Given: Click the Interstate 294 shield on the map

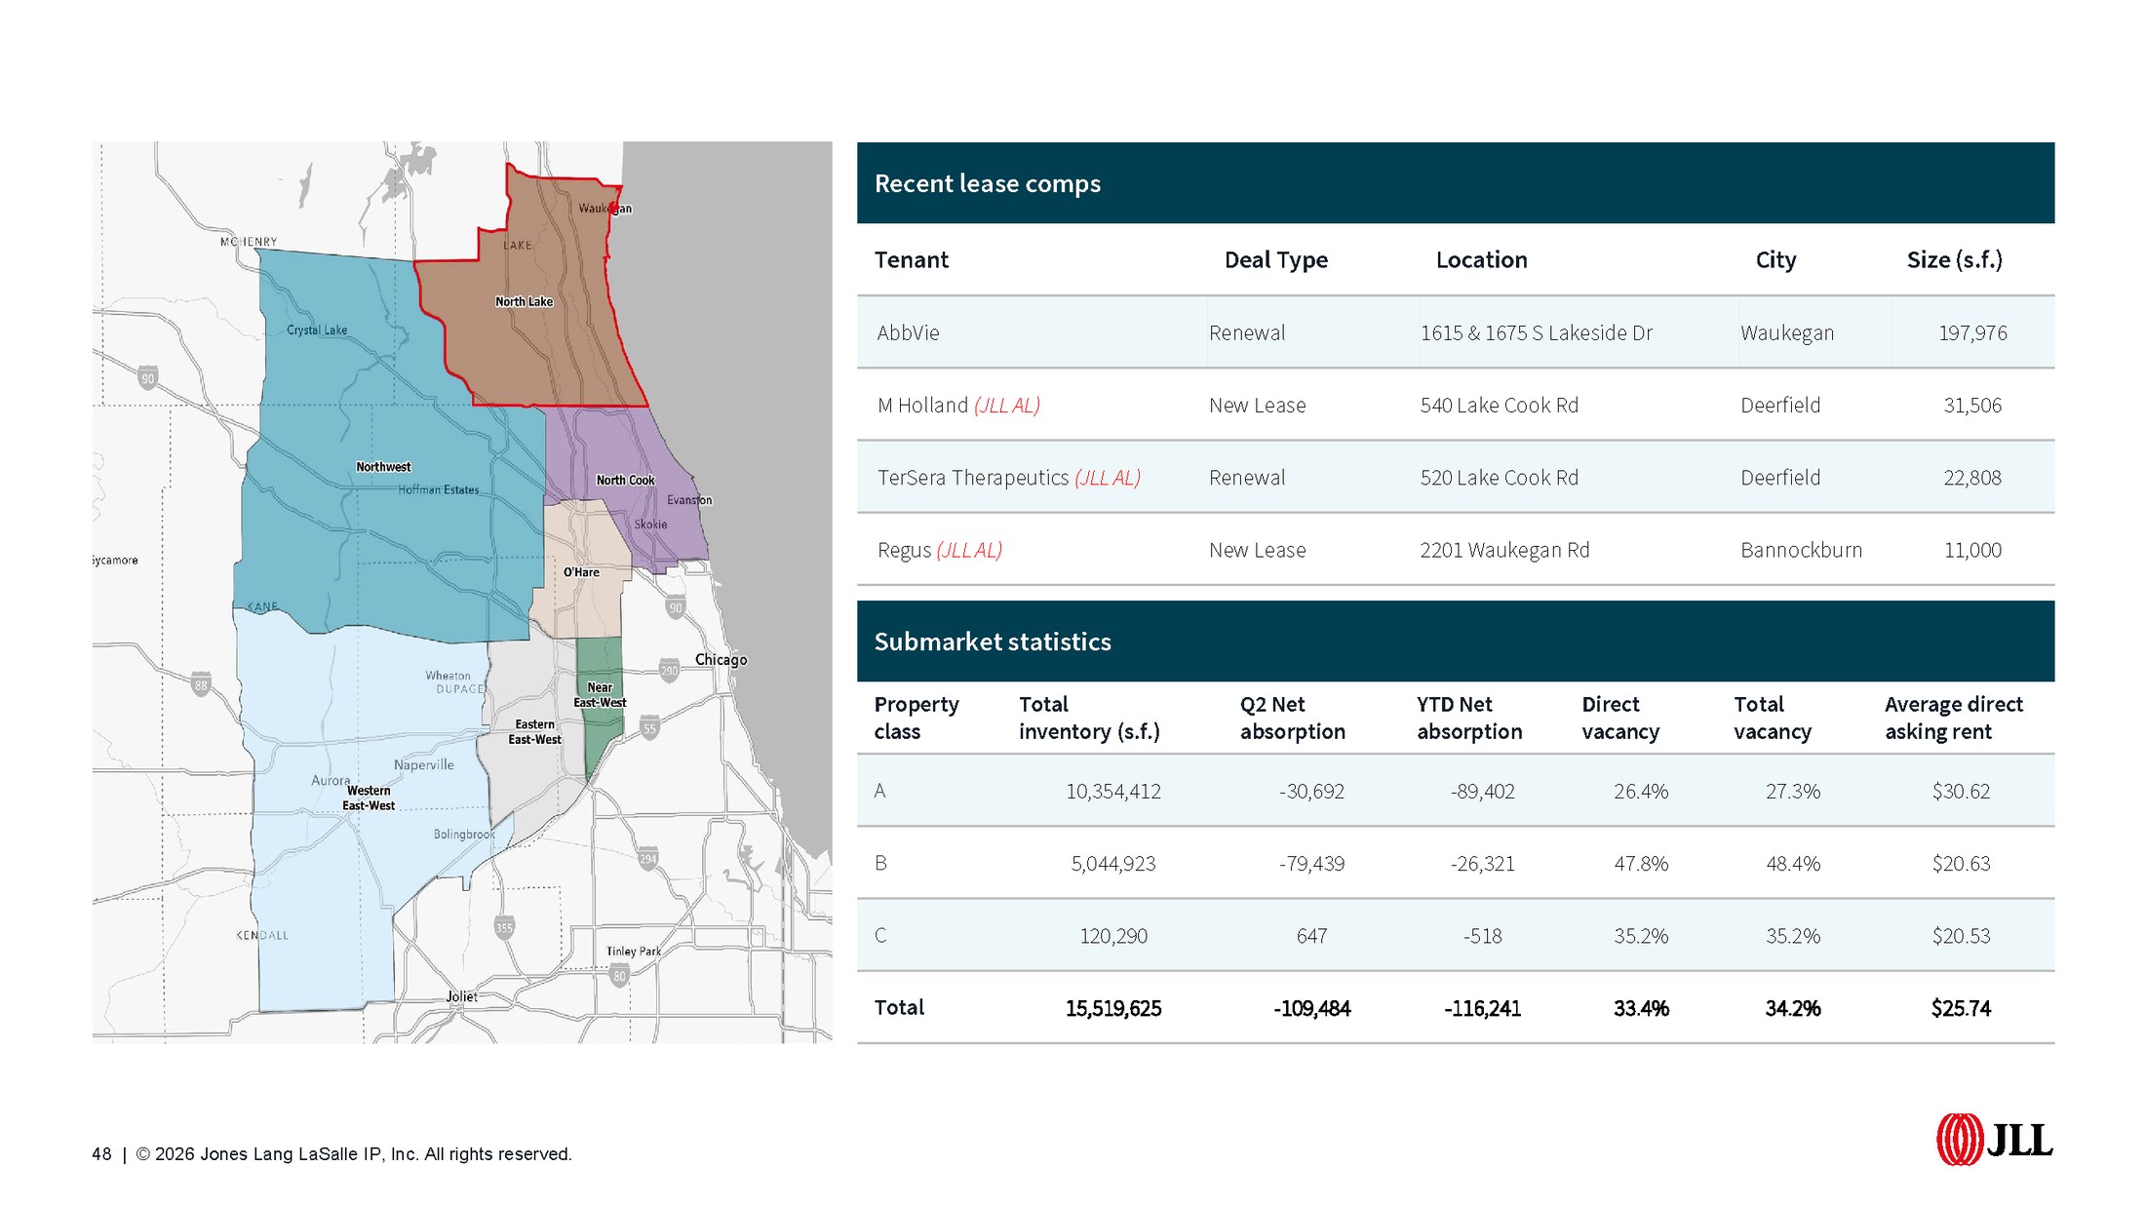Looking at the screenshot, I should coord(648,858).
